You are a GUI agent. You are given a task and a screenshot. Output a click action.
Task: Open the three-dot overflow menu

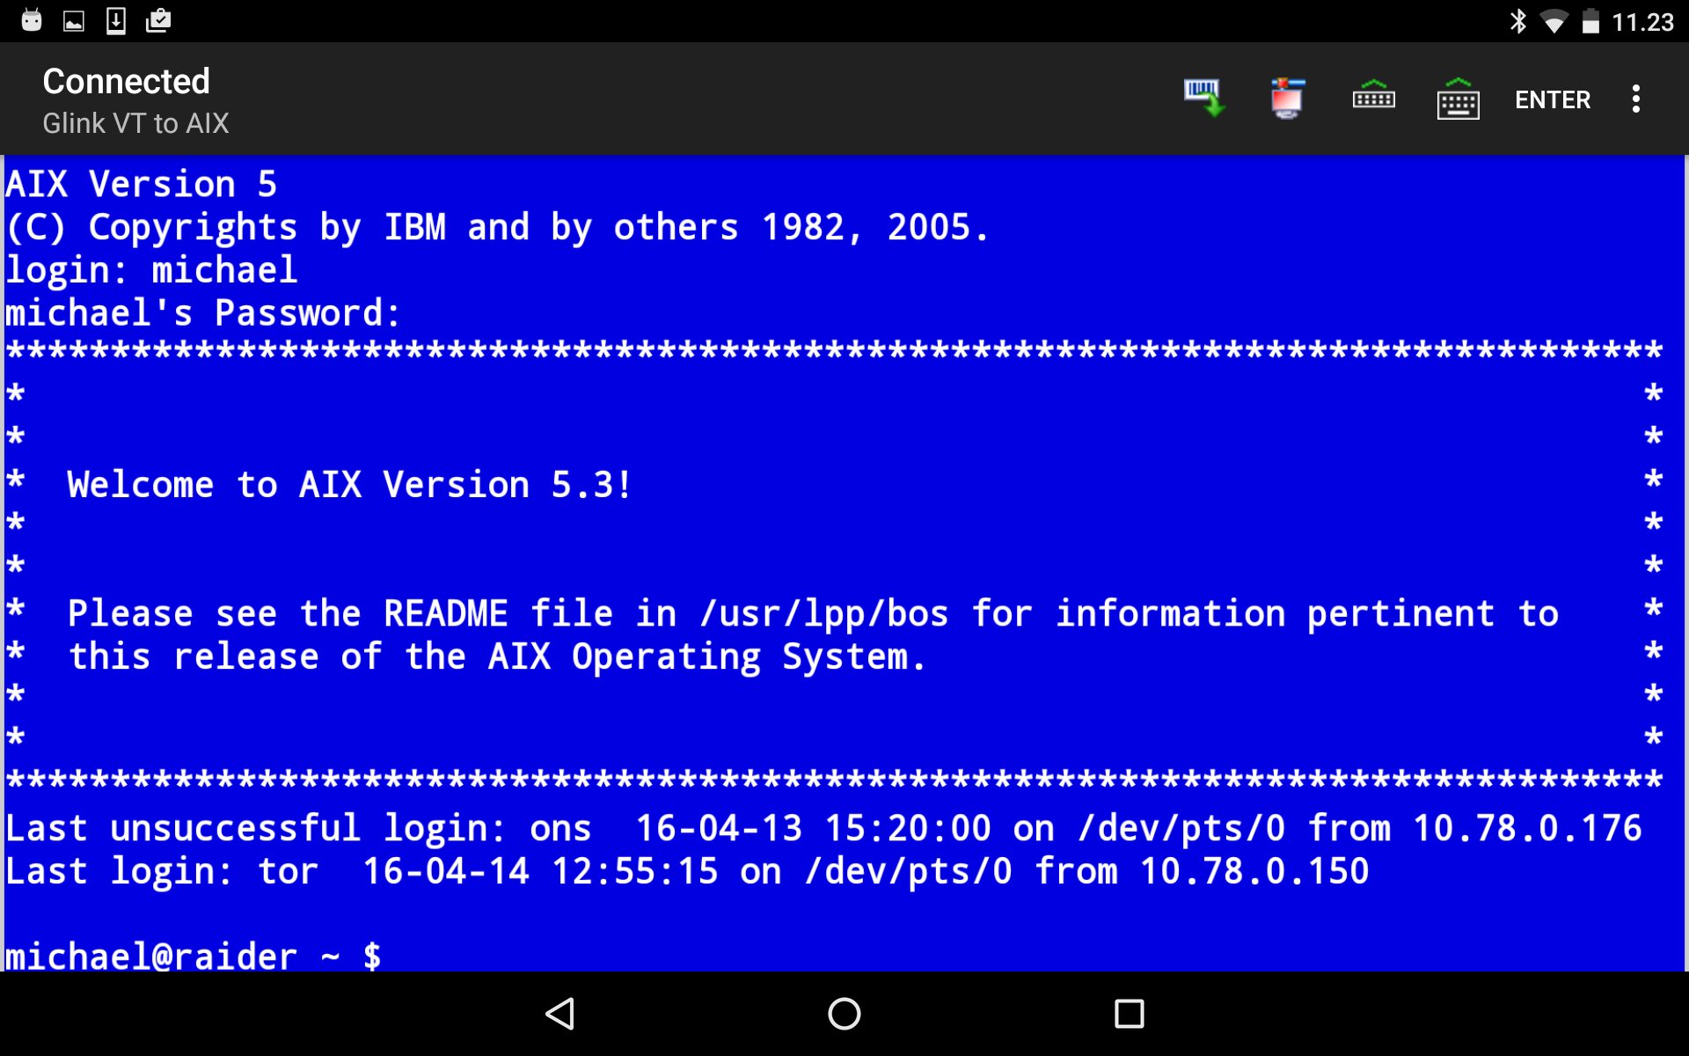pos(1635,99)
